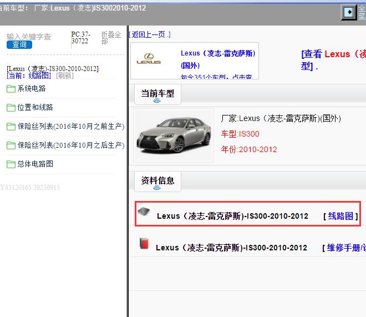366x317 pixels.
Task: Click the [当前: 线路图] link
Action: pyautogui.click(x=29, y=76)
